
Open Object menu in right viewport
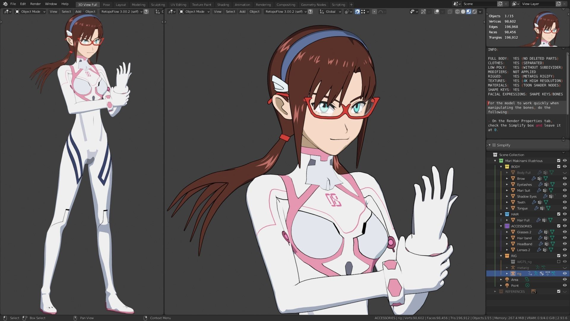pyautogui.click(x=254, y=12)
